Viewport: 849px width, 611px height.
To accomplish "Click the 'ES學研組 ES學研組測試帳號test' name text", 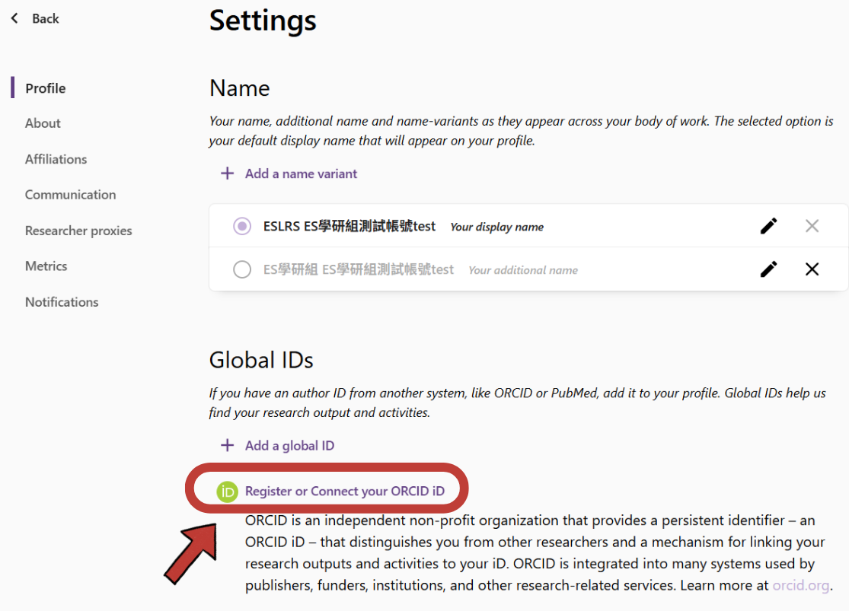I will point(359,269).
